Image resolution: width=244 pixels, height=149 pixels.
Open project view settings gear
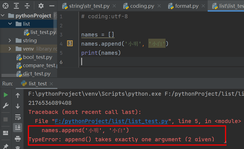coord(41,6)
